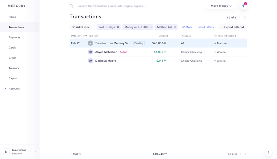Screen dimensions: 277x159
Task: Click the $244.99 amount
Action: (161, 61)
